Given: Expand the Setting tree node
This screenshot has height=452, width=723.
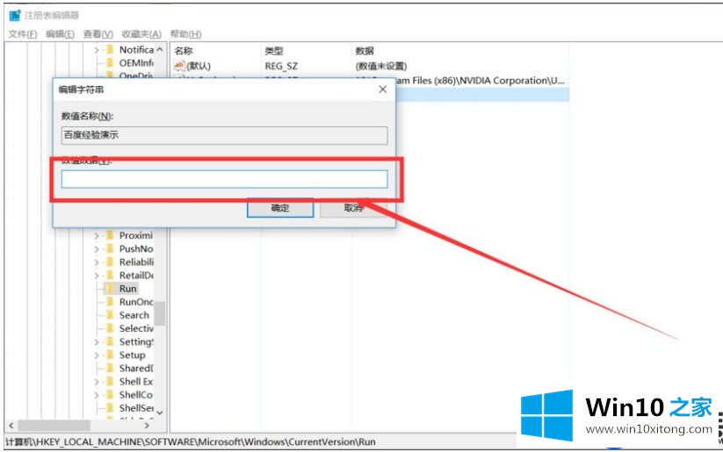Looking at the screenshot, I should click(97, 342).
